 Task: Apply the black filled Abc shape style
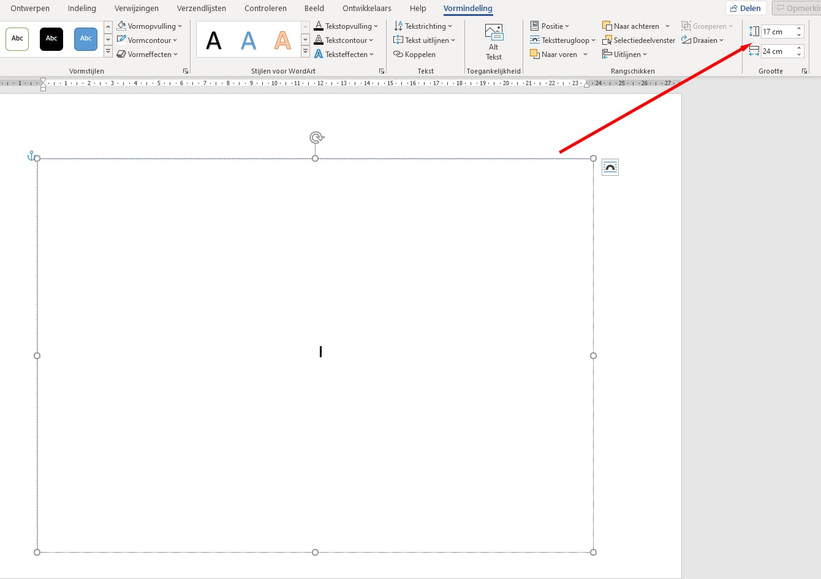tap(51, 39)
